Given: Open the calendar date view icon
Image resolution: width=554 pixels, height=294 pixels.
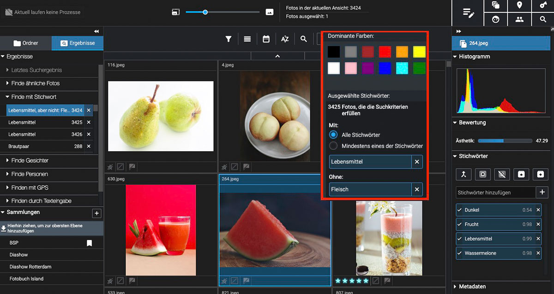Looking at the screenshot, I should (x=266, y=39).
